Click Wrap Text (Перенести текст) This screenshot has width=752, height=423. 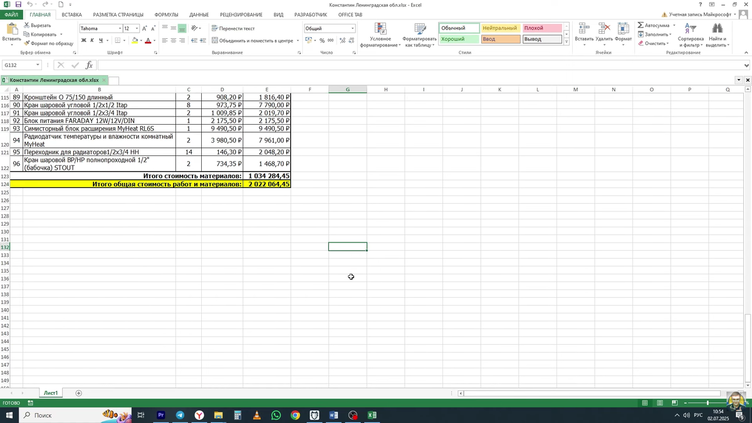click(x=233, y=28)
